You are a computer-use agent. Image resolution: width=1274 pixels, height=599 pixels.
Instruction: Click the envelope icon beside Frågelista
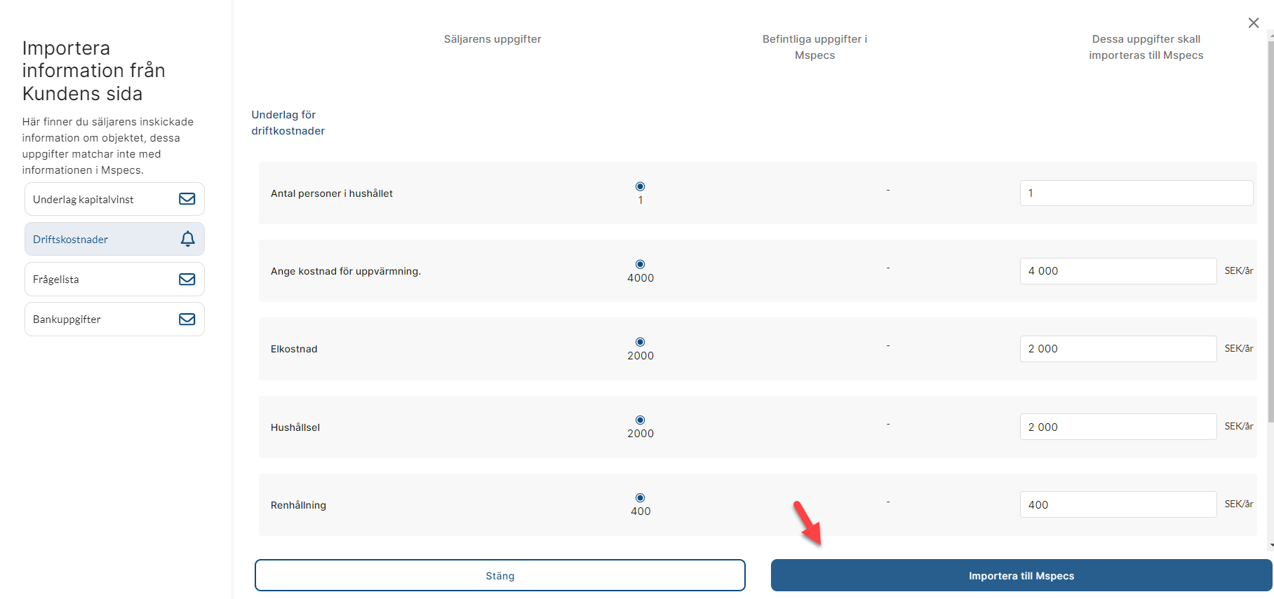[x=187, y=279]
